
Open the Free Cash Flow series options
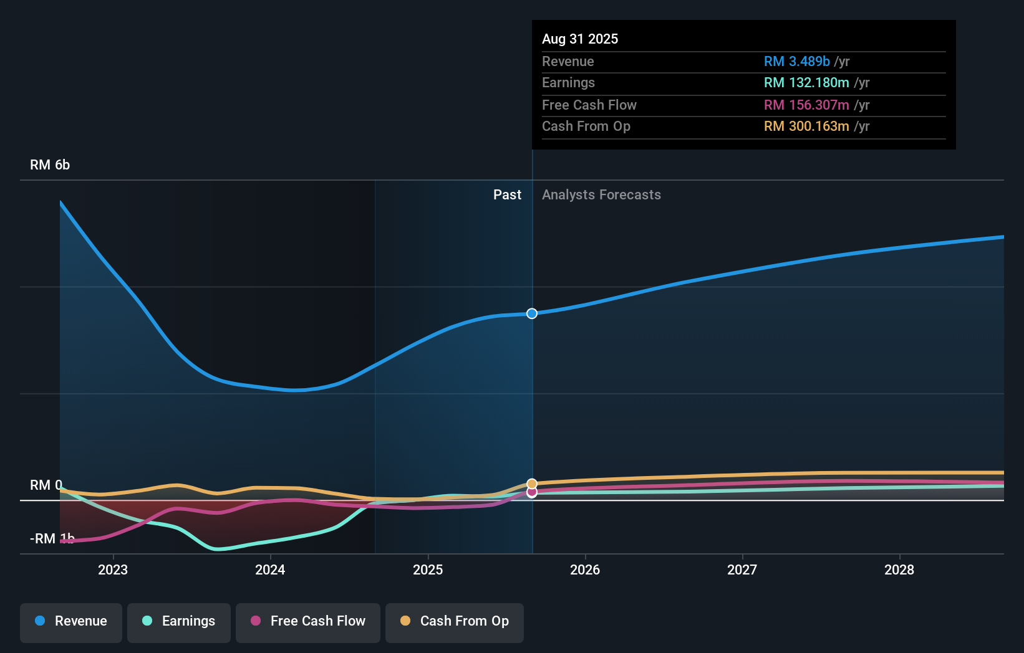coord(307,622)
